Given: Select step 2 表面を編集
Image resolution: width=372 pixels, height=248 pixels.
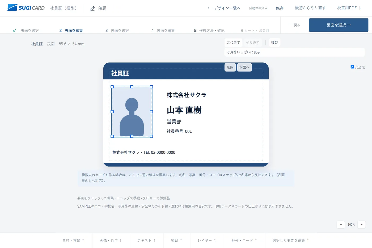Looking at the screenshot, I should point(71,31).
